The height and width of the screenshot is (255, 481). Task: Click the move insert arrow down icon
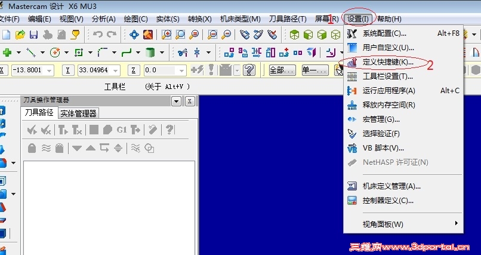pyautogui.click(x=77, y=149)
